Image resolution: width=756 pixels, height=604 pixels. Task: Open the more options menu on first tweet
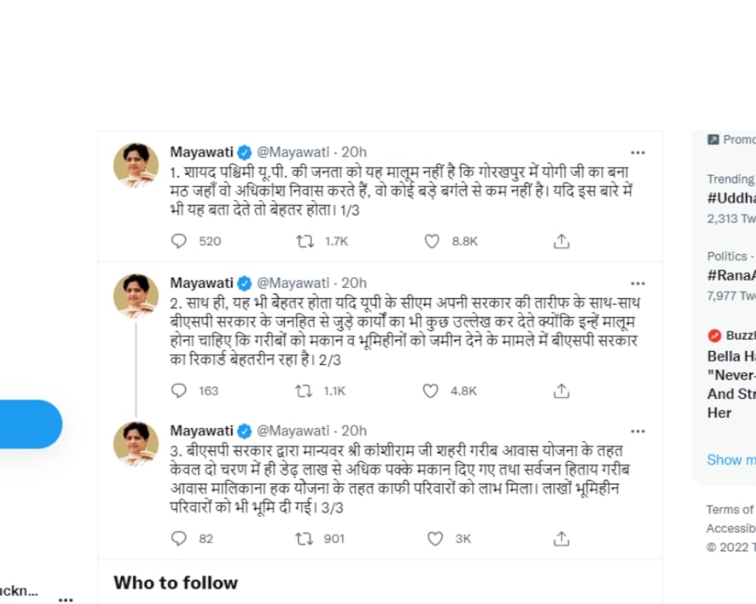tap(637, 153)
